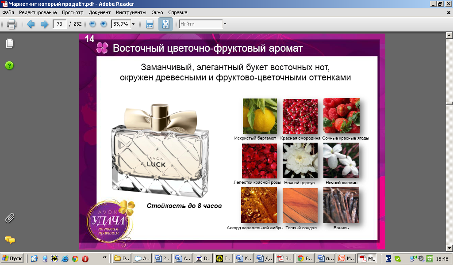
Task: Open the Attachments paperclip panel
Action: (x=10, y=218)
